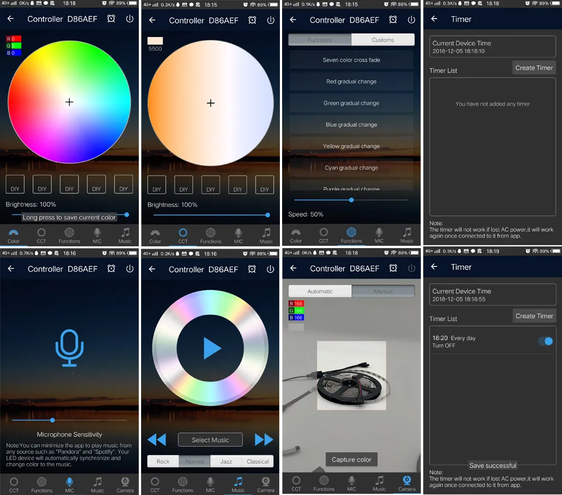Tap the center cross of the RGB color wheel
The height and width of the screenshot is (495, 562).
(x=69, y=102)
